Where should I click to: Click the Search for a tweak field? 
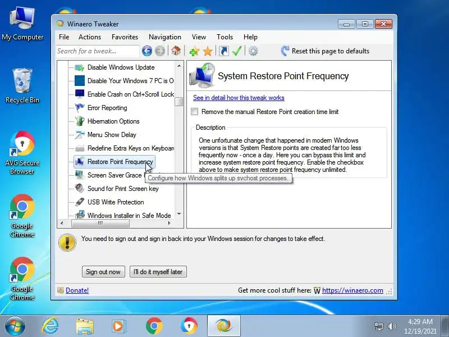click(x=97, y=51)
